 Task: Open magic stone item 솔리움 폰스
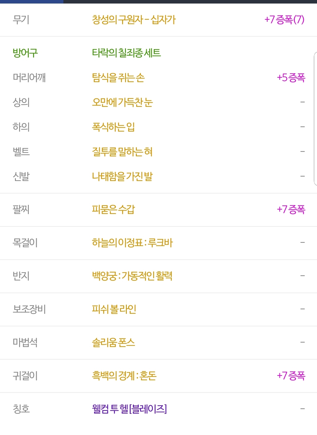pyautogui.click(x=113, y=343)
